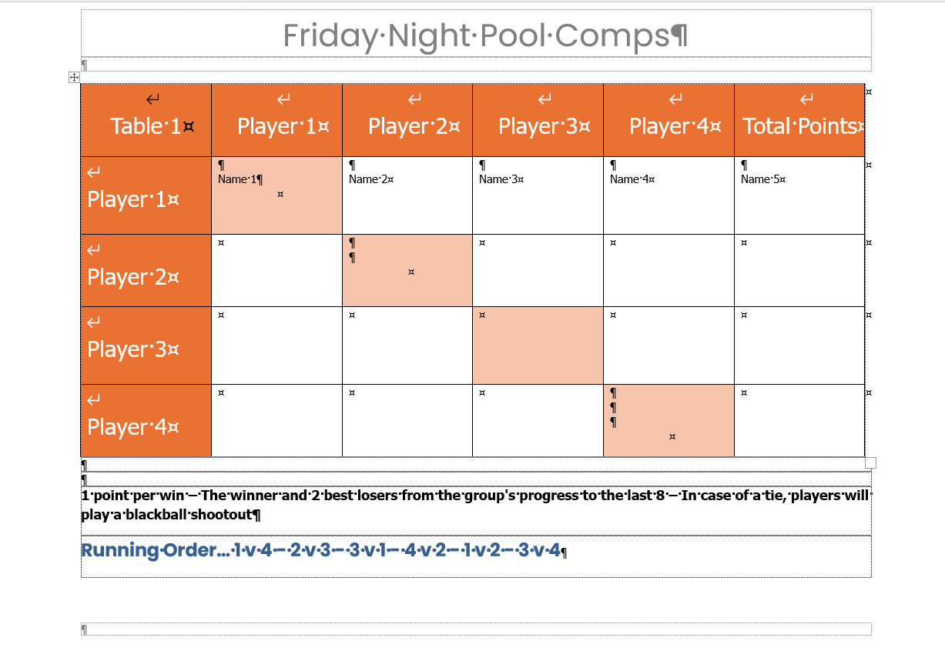Click the empty paragraph at page bottom
Image resolution: width=945 pixels, height=661 pixels.
[476, 629]
